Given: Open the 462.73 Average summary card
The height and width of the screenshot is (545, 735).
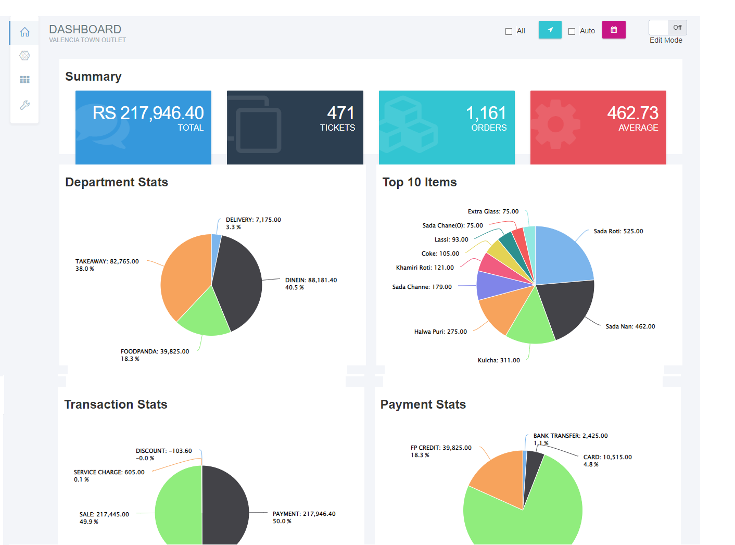Looking at the screenshot, I should (x=598, y=128).
